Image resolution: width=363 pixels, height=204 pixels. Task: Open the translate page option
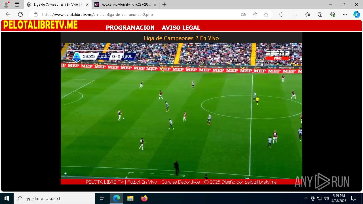243,14
